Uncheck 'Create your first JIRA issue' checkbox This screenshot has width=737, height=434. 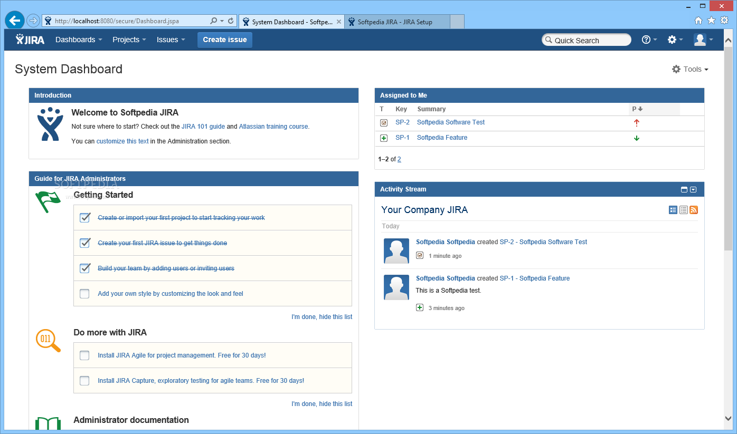pyautogui.click(x=84, y=243)
